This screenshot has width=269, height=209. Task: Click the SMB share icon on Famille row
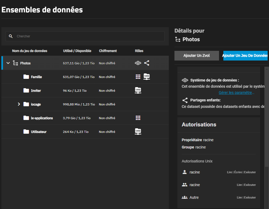coord(146,77)
